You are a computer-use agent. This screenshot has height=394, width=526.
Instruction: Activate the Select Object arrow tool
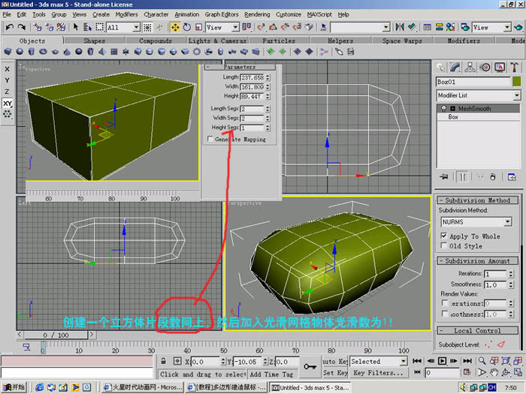(x=75, y=27)
